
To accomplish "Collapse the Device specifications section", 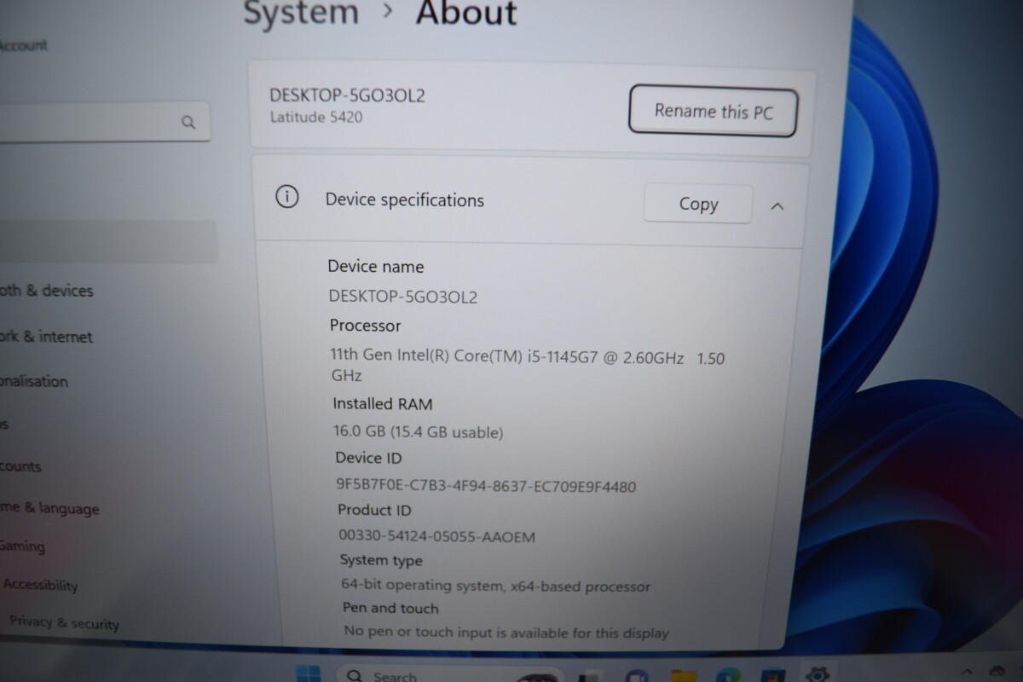I will [777, 205].
